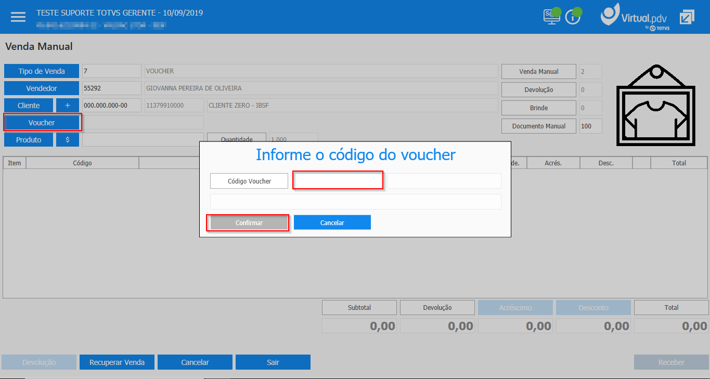This screenshot has height=379, width=710.
Task: Click the Cliente button
Action: coord(29,106)
